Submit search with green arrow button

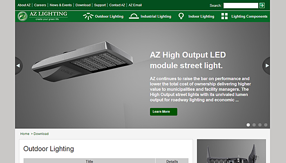pyautogui.click(x=262, y=5)
